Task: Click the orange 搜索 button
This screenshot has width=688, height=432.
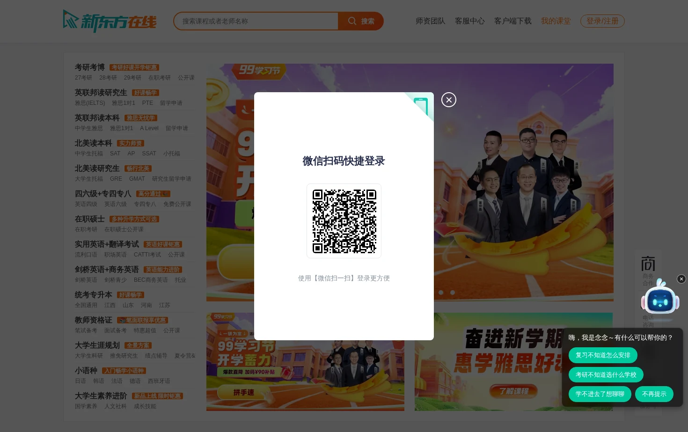Action: click(361, 21)
